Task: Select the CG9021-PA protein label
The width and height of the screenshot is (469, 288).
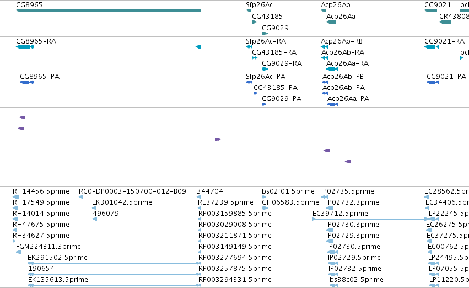Action: tap(446, 77)
